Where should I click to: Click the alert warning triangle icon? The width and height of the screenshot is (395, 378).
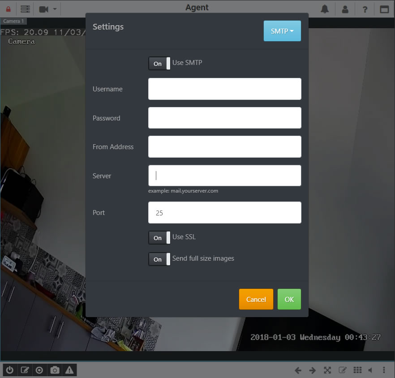coord(69,370)
